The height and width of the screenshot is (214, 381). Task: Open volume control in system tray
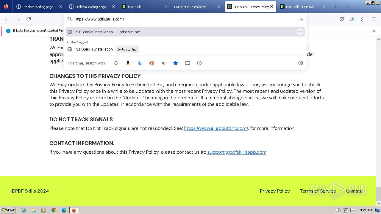pyautogui.click(x=338, y=210)
